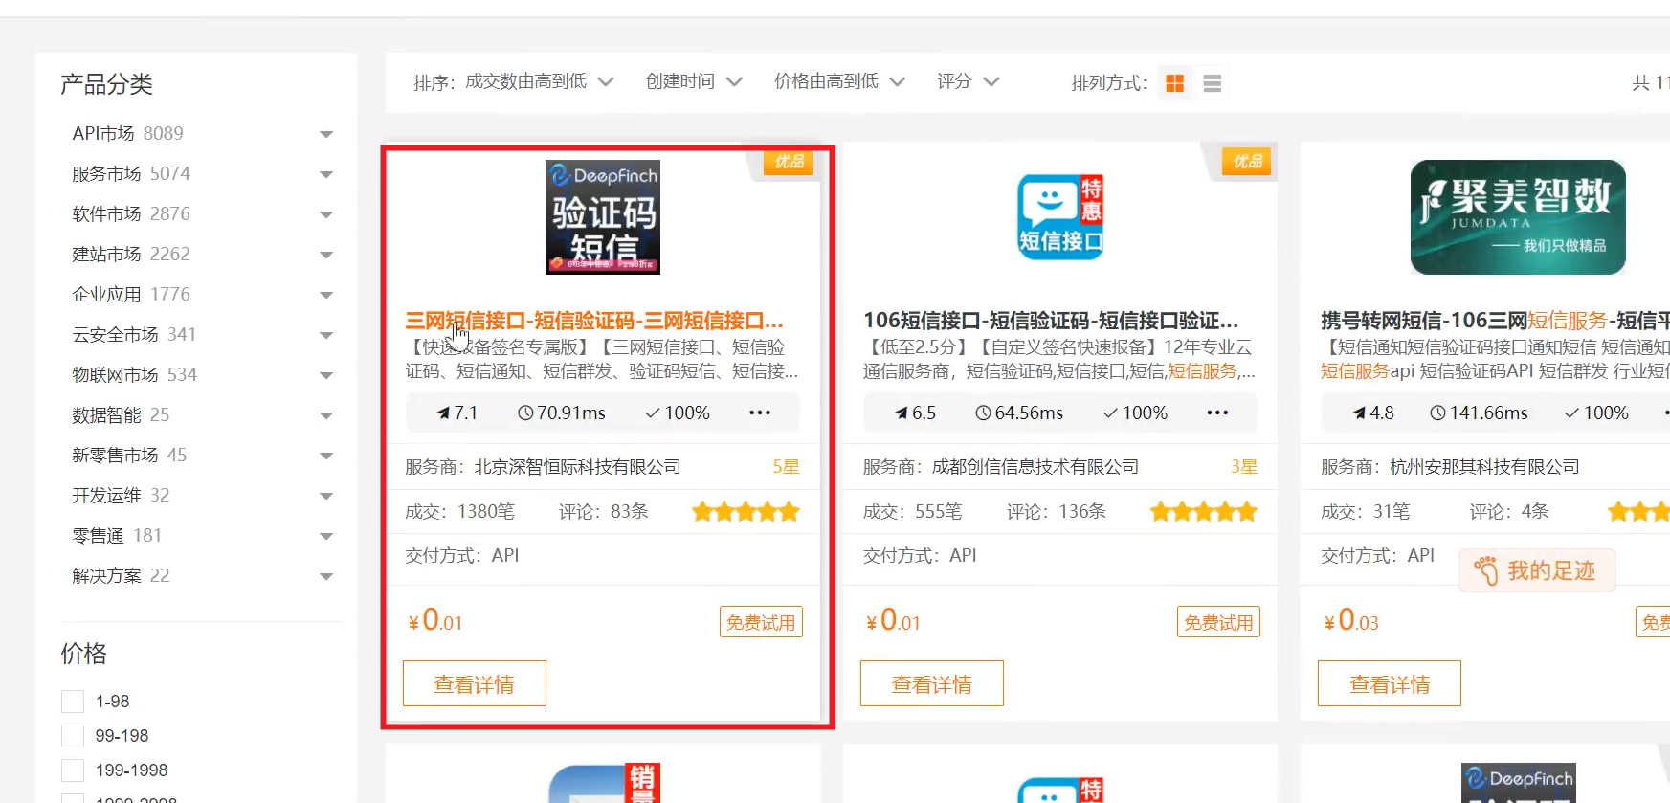This screenshot has height=803, width=1670.
Task: Expand the 解决方案 category
Action: pos(326,576)
